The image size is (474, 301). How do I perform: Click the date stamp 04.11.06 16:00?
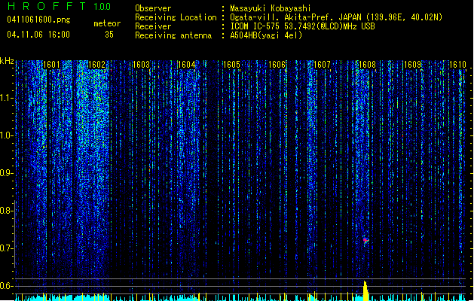pyautogui.click(x=38, y=35)
